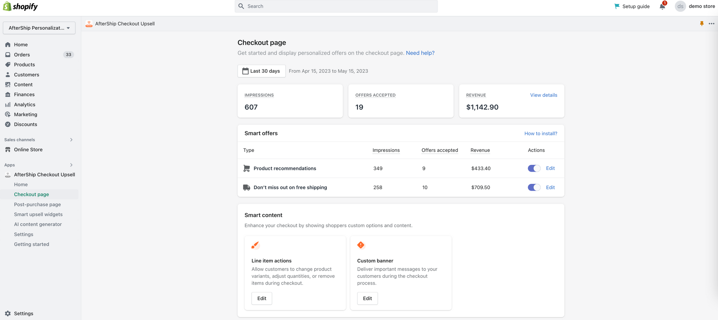Expand the Sales channels section chevron
The height and width of the screenshot is (320, 718).
click(x=71, y=140)
